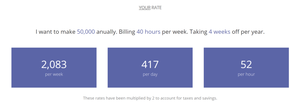This screenshot has width=300, height=109.
Task: Select the 417 daily rate number
Action: click(150, 65)
